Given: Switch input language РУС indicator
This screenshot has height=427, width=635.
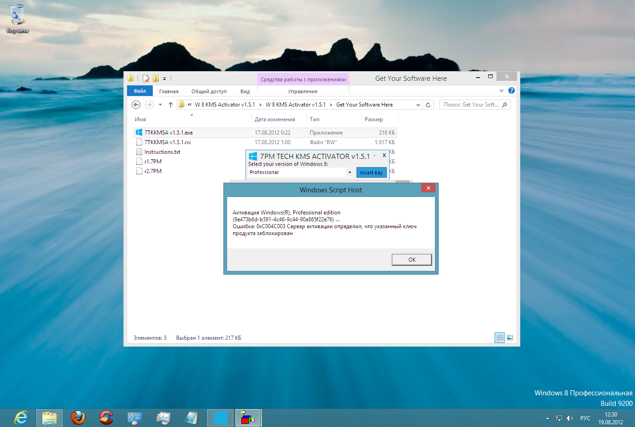Looking at the screenshot, I should point(585,418).
